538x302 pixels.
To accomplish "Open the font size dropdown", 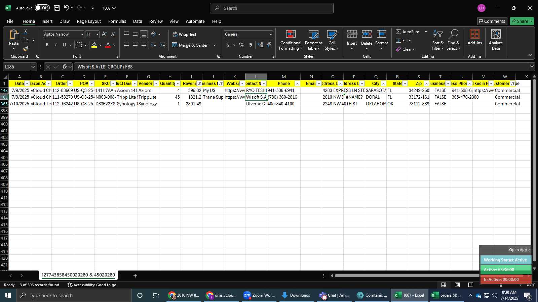I will (97, 34).
